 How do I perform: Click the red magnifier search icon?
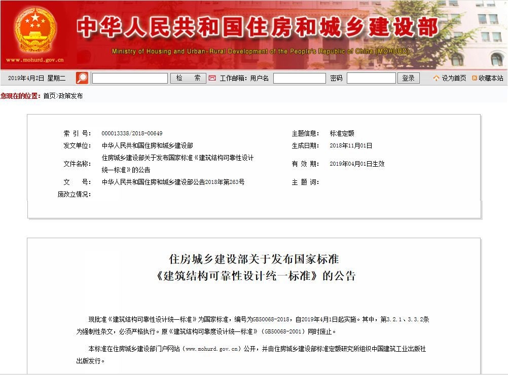tap(81, 78)
